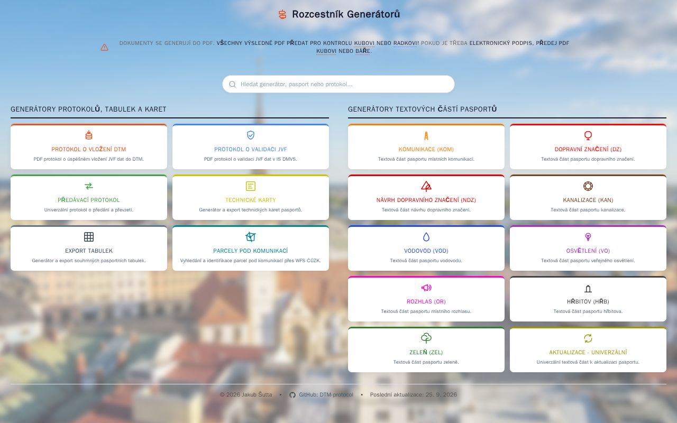Select the Dopravní značení (DZ) sign icon
Image resolution: width=677 pixels, height=423 pixels.
click(x=588, y=135)
